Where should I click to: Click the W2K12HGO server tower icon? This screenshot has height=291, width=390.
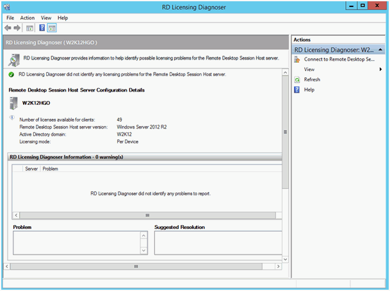tap(13, 103)
